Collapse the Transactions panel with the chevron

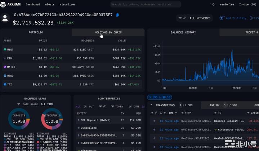point(152,105)
